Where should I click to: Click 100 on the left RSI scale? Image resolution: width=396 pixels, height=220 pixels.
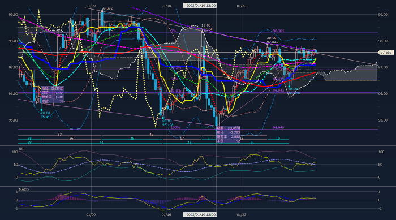pos(15,152)
